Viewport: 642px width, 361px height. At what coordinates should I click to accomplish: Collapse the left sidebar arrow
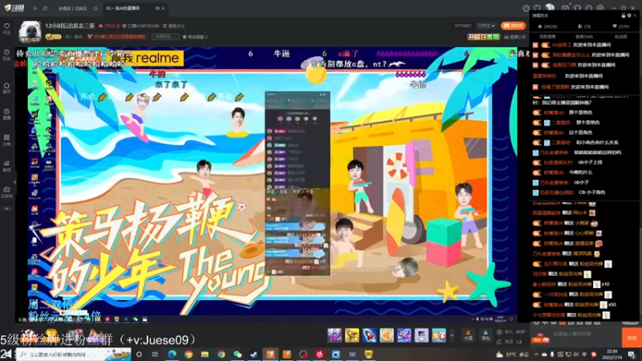tap(14, 182)
